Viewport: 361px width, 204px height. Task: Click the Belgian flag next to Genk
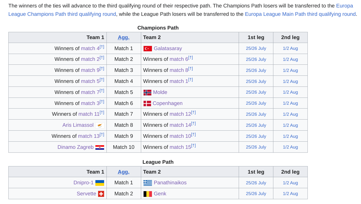coord(148,194)
